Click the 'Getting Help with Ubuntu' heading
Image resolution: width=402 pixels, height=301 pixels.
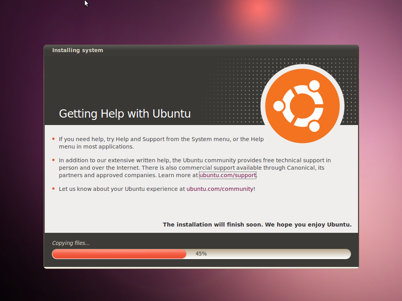click(x=125, y=114)
